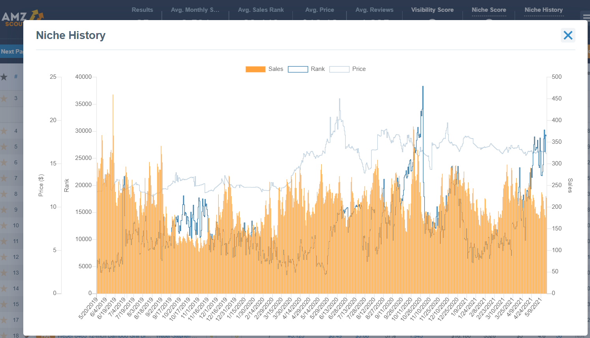
Task: Star the product in row 5
Action: [x=4, y=147]
